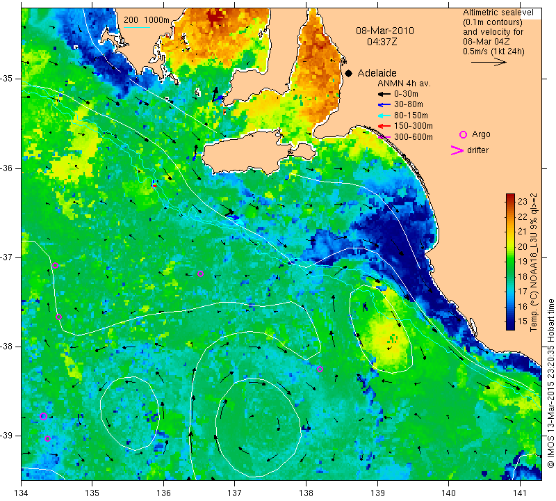Viewport: 556px width, 501px height.
Task: Click the Argo float marker near 134.5E 37.1S
Action: coord(55,266)
